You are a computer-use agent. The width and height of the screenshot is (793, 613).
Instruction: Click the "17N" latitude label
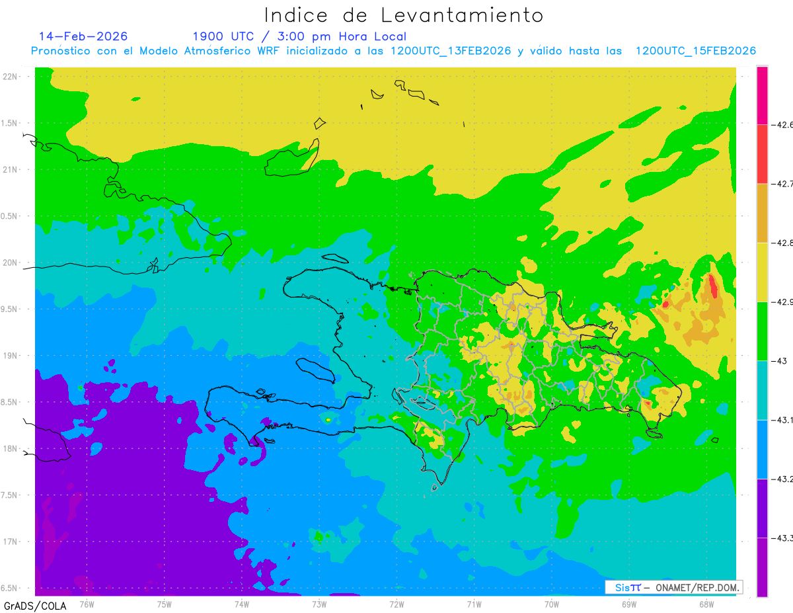(11, 542)
